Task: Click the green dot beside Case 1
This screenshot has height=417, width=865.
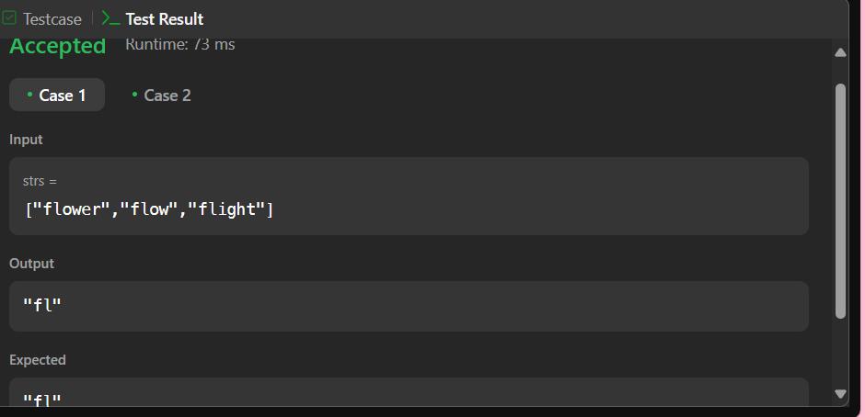Action: click(x=29, y=95)
